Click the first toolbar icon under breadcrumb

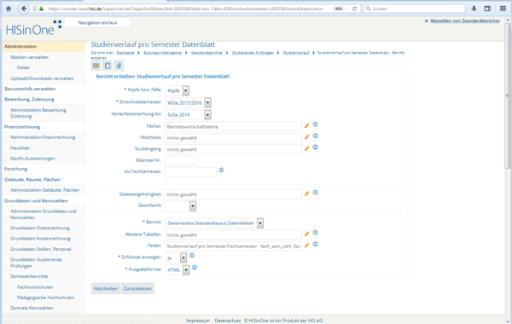[96, 66]
